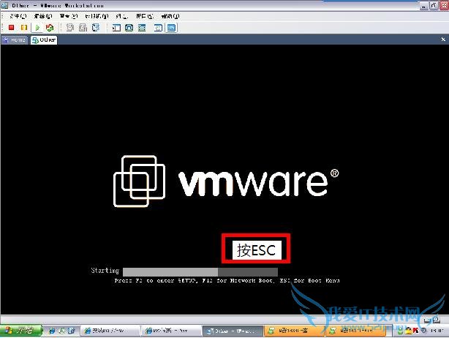This screenshot has width=449, height=338.
Task: Minimize the VMware Workstation window
Action: (424, 5)
